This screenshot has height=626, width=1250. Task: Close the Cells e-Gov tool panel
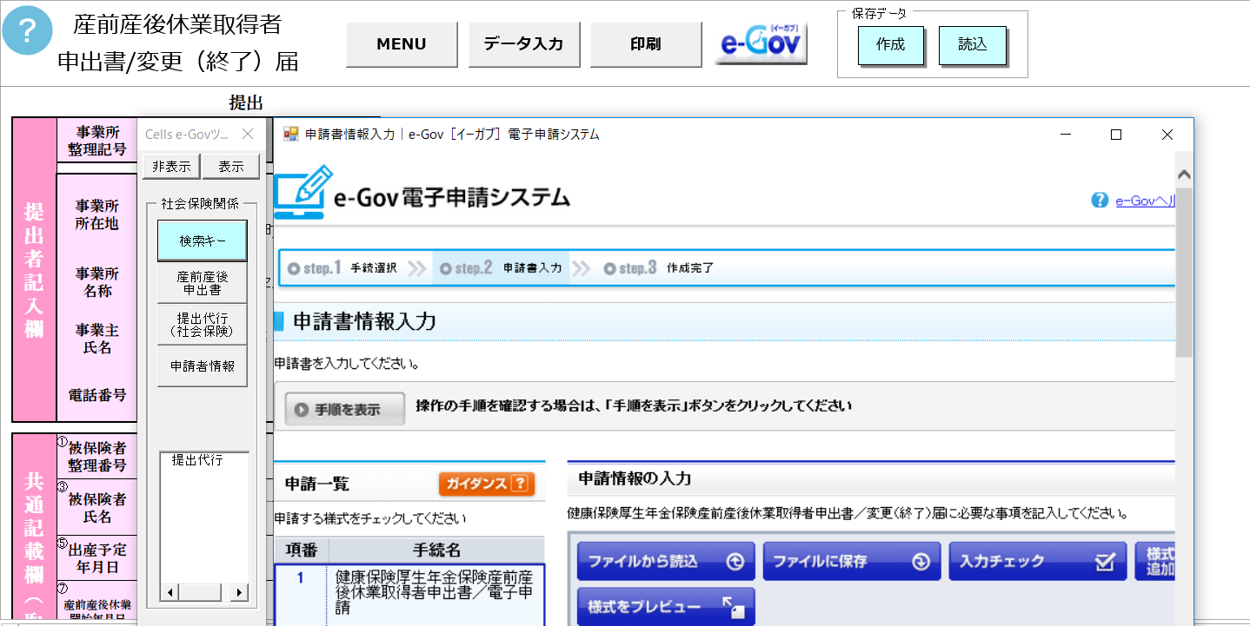[x=247, y=135]
